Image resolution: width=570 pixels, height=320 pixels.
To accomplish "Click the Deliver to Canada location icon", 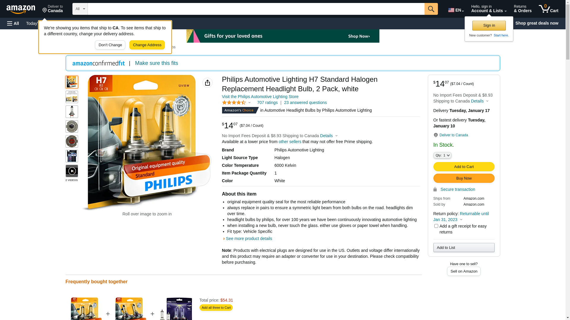I will [436, 135].
